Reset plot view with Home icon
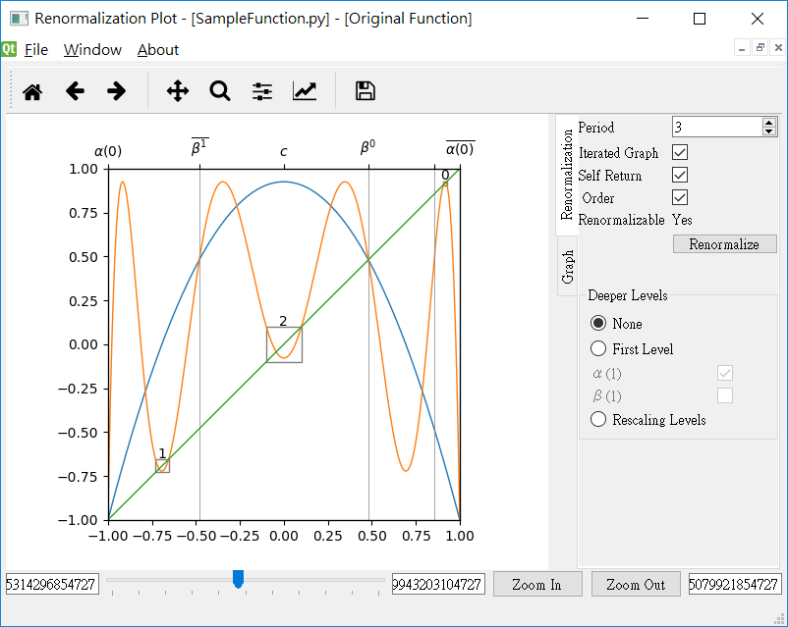The height and width of the screenshot is (627, 788). tap(32, 91)
